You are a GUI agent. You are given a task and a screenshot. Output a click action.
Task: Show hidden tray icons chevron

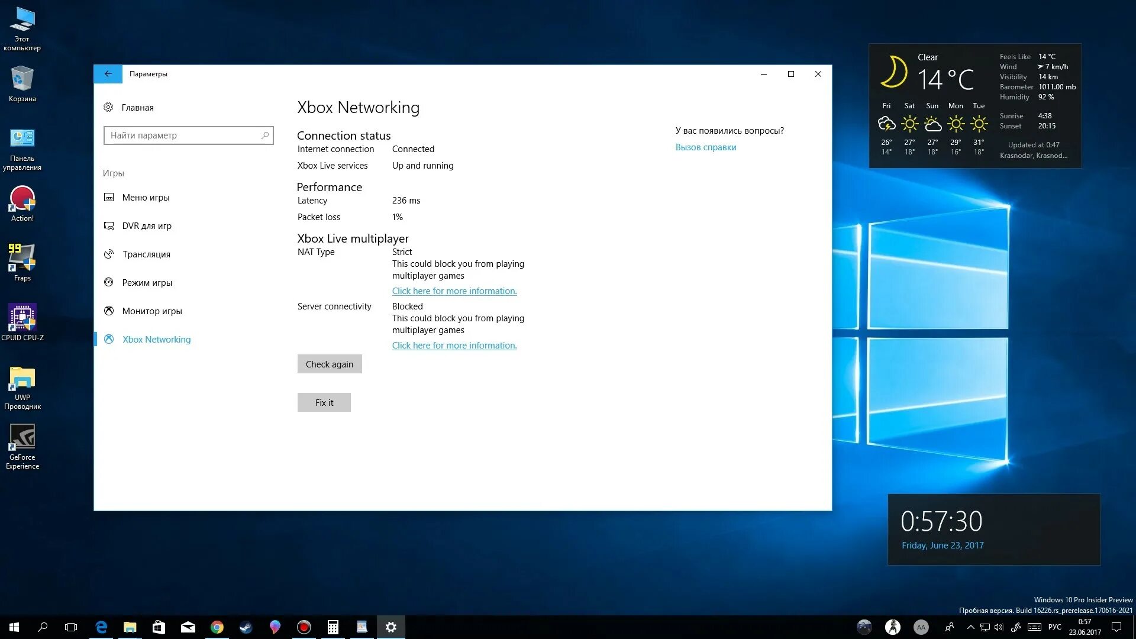(970, 627)
